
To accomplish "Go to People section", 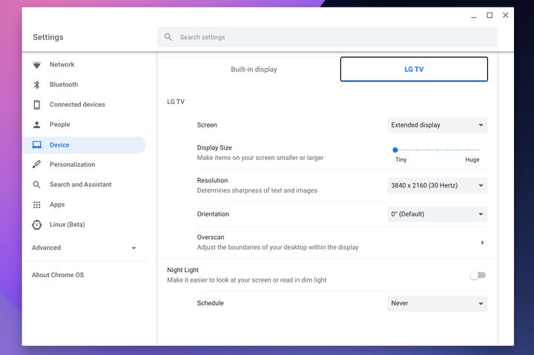I will [x=59, y=125].
